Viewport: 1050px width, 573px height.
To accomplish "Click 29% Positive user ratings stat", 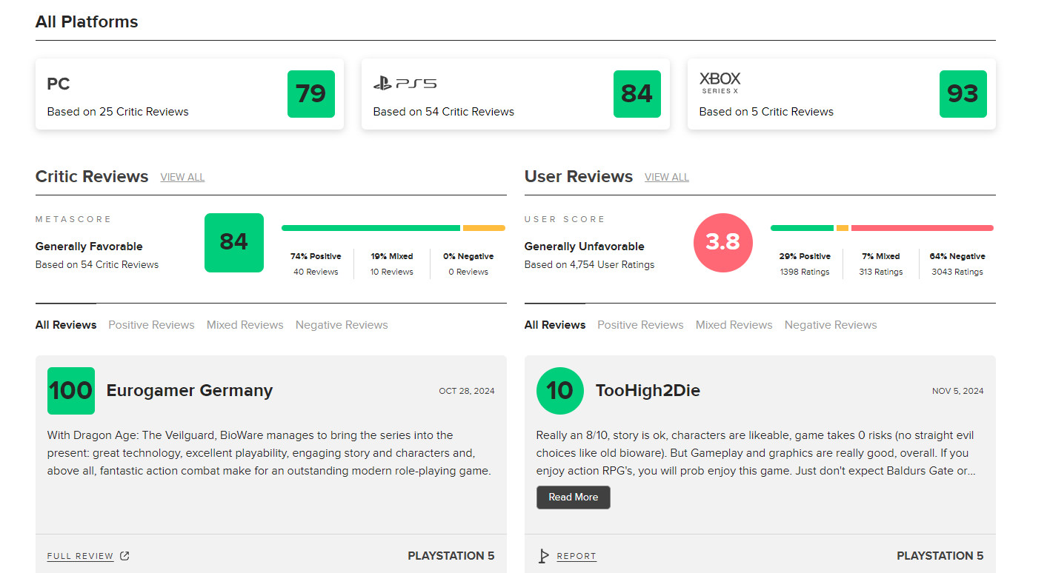I will pos(805,264).
